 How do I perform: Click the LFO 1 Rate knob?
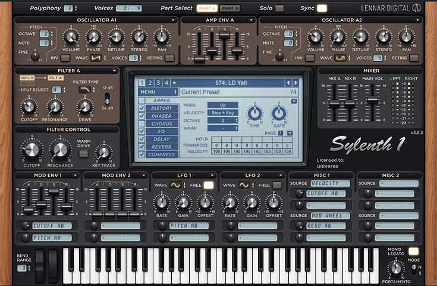tap(162, 203)
